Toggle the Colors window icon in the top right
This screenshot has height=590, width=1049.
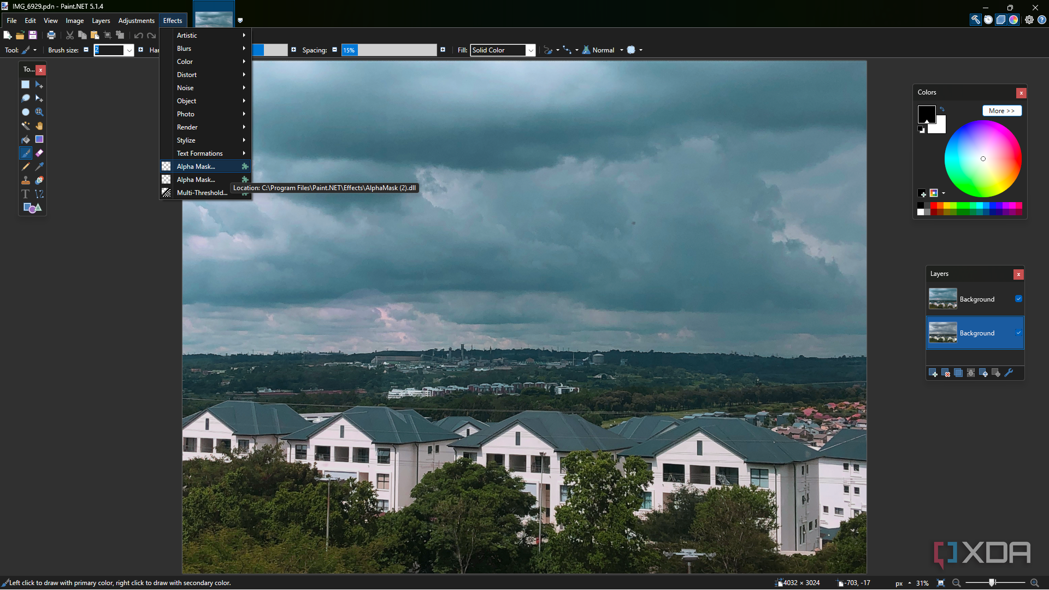[x=1013, y=20]
